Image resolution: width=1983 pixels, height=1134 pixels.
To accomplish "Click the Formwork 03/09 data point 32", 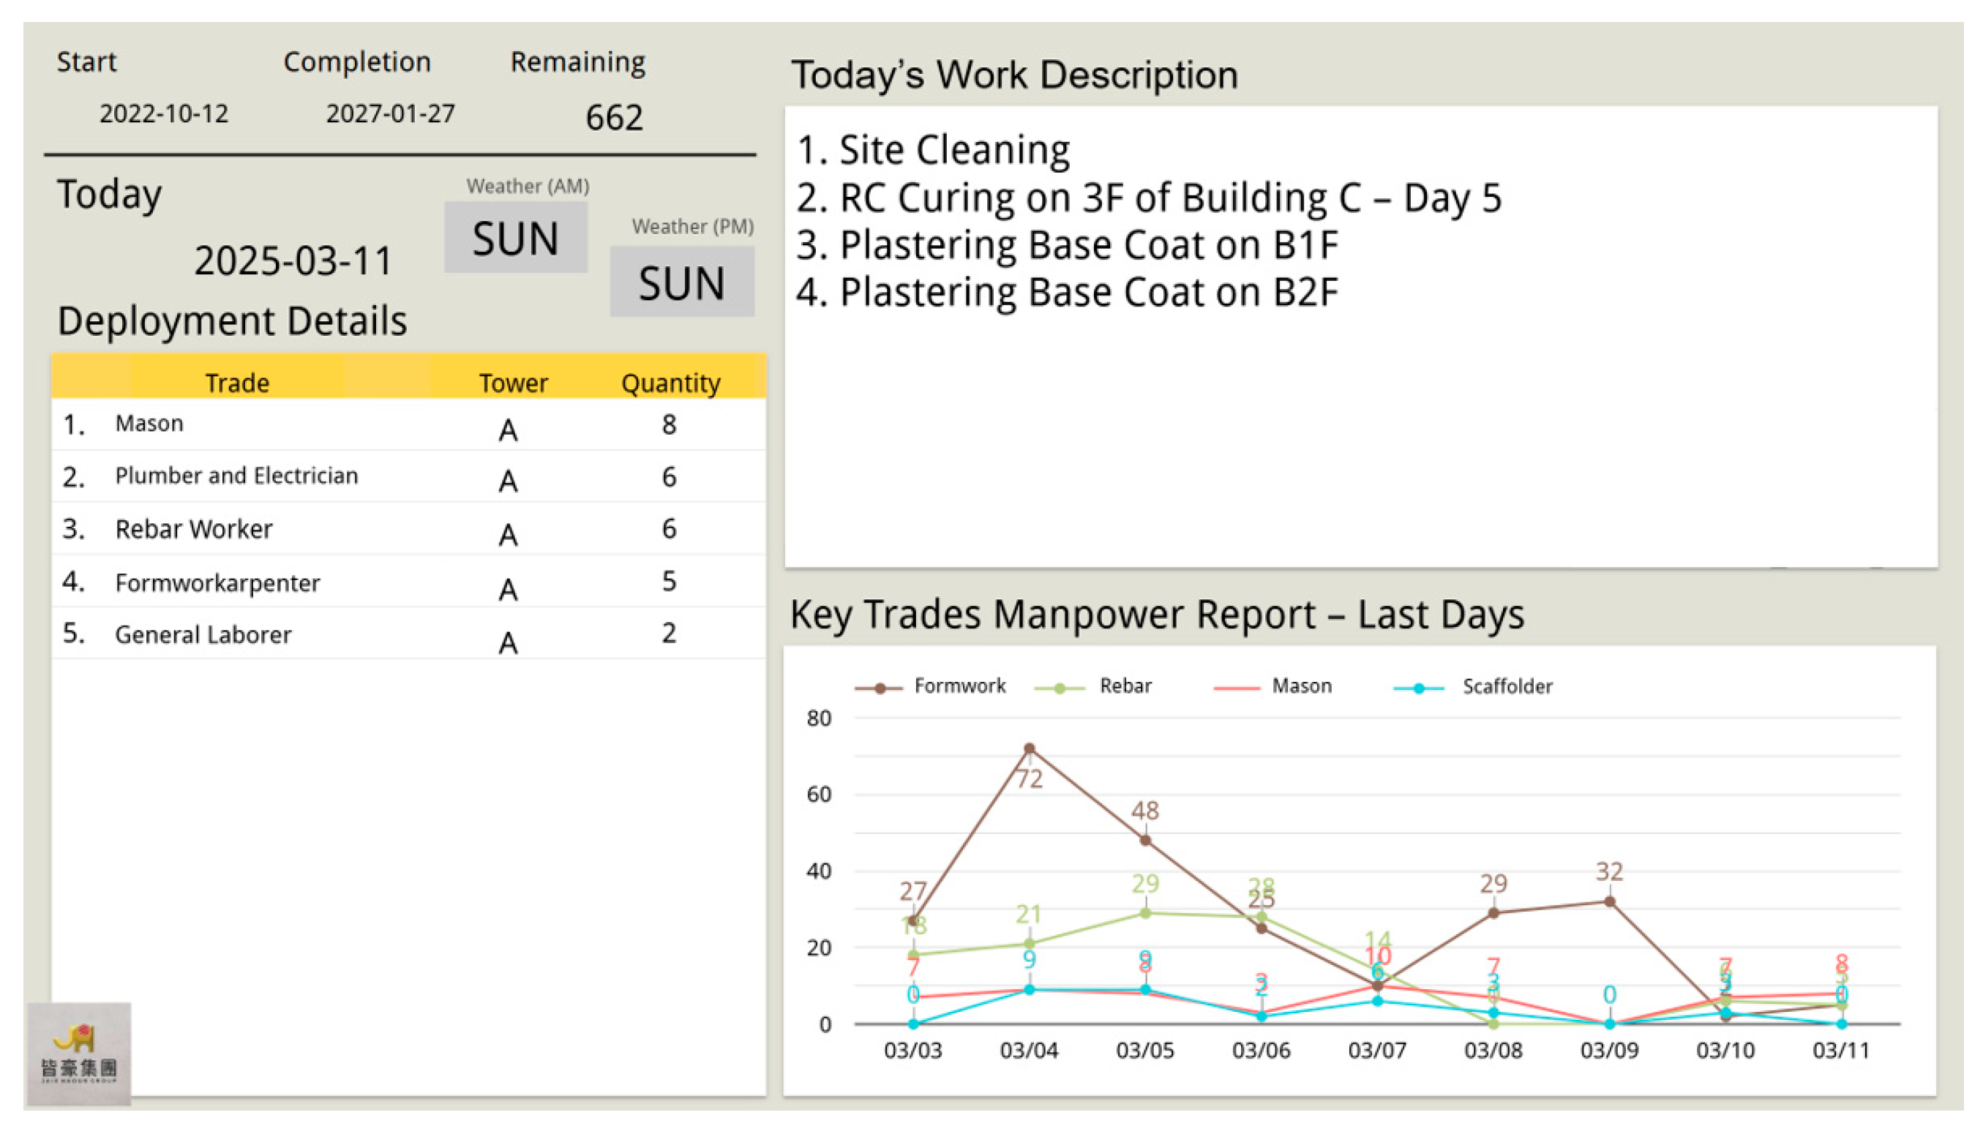I will click(1609, 902).
